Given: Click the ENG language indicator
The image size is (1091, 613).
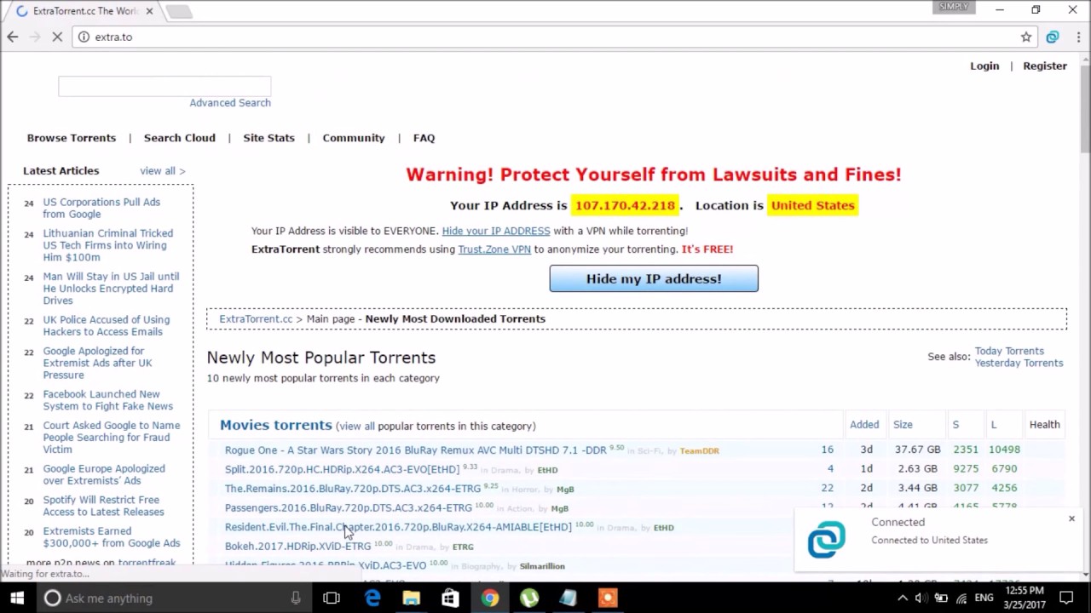Looking at the screenshot, I should point(984,598).
